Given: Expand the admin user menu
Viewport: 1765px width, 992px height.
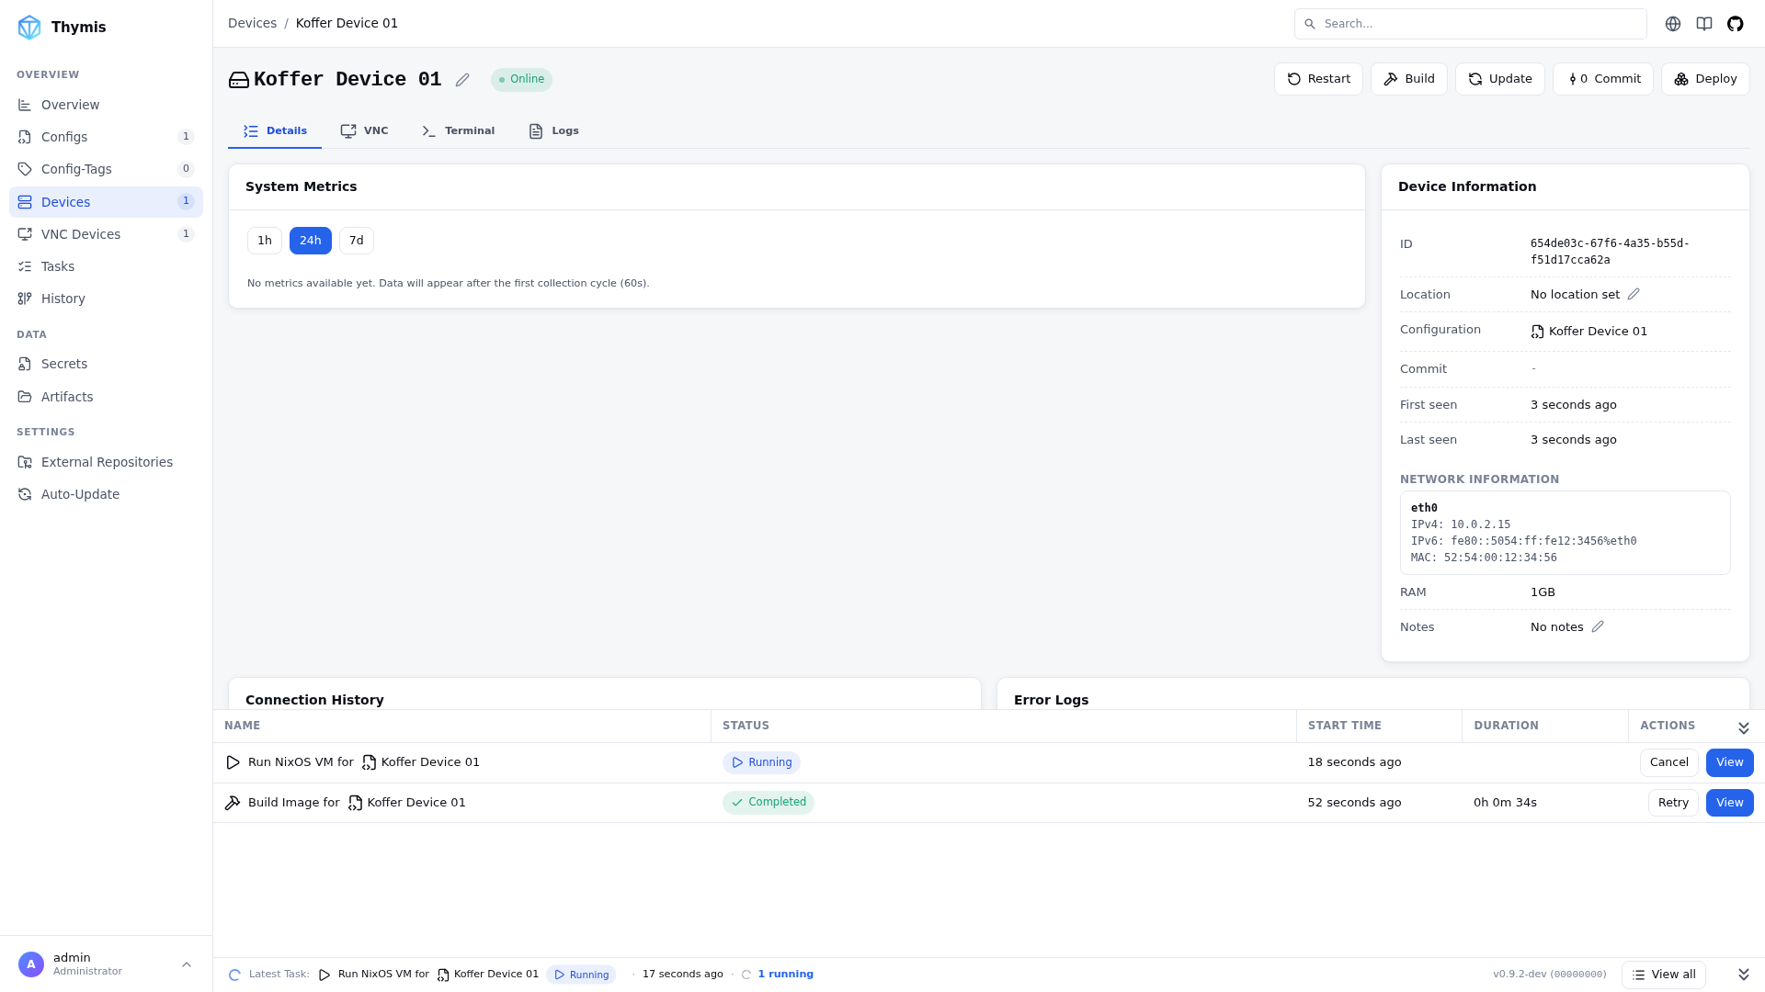Looking at the screenshot, I should pyautogui.click(x=187, y=964).
